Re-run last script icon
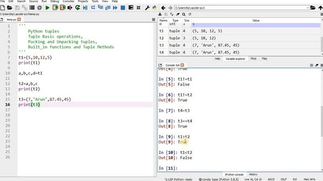Screen dimensions: 323x181 click(x=77, y=8)
